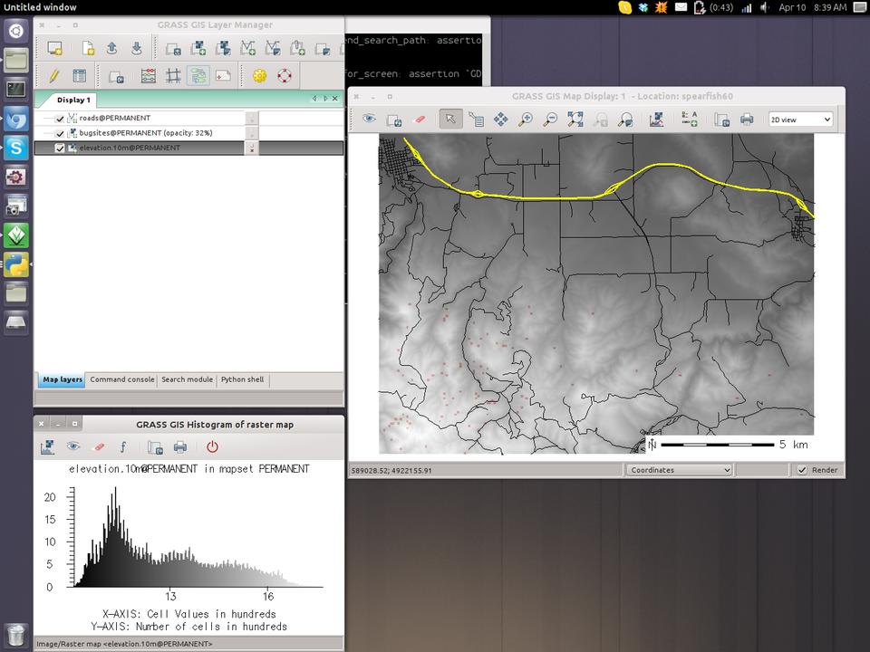Screen dimensions: 870x652
Task: Disable the Render checkbox in status bar
Action: click(802, 470)
